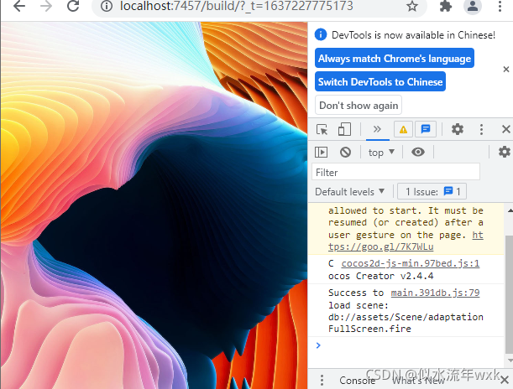Reload the localhost page

coord(73,6)
